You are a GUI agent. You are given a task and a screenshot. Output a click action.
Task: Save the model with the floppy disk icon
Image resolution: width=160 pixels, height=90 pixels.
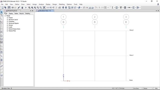pyautogui.click(x=9, y=7)
